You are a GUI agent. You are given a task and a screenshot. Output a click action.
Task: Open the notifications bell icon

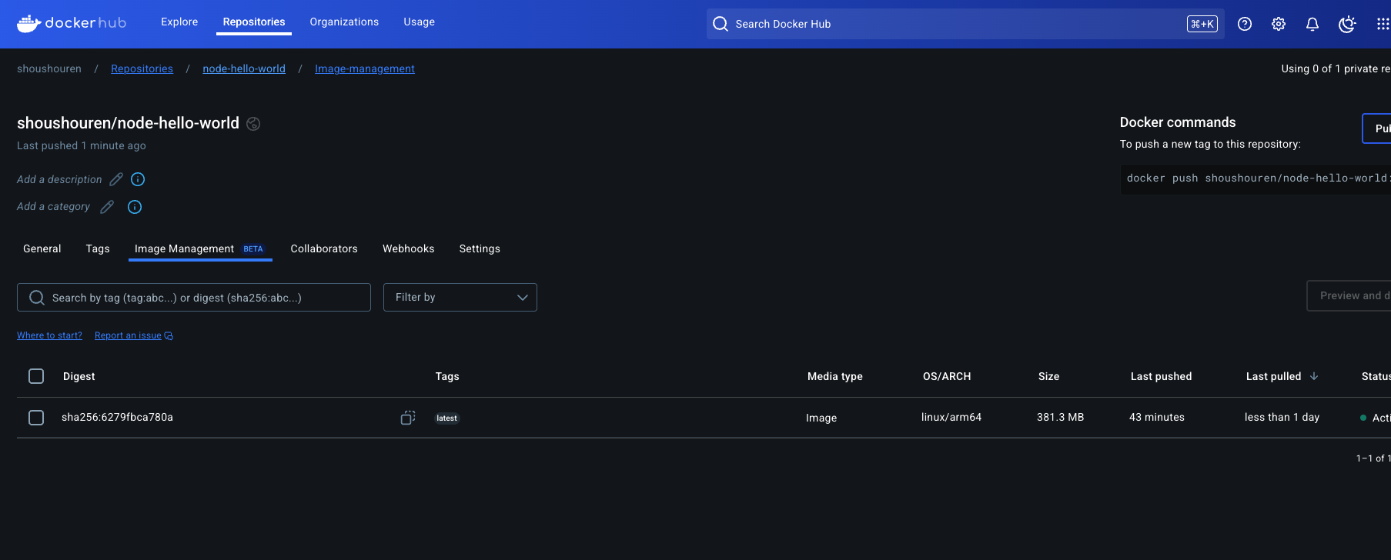pos(1312,24)
